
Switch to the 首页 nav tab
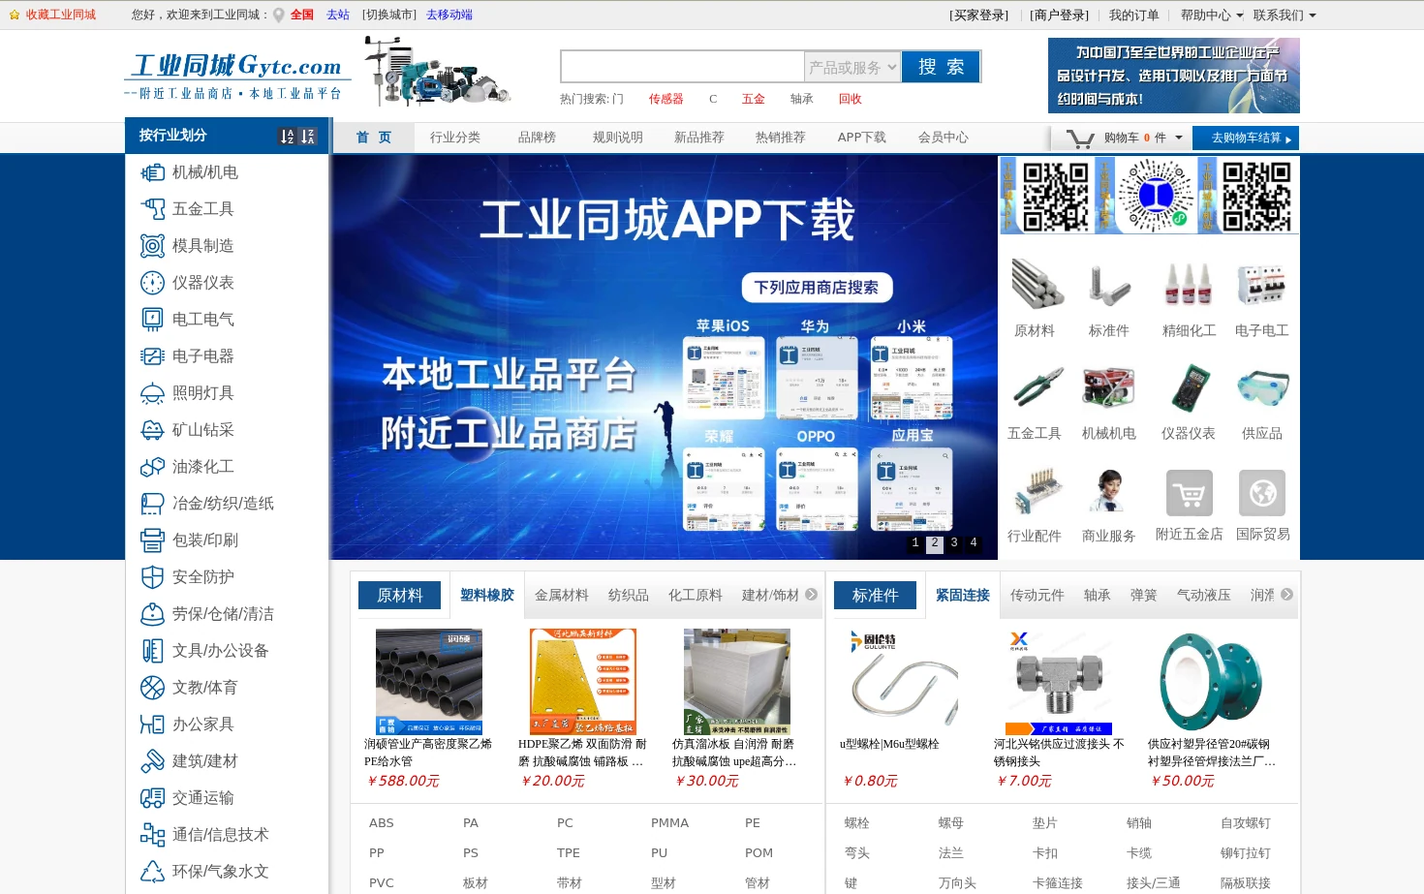[x=373, y=138]
